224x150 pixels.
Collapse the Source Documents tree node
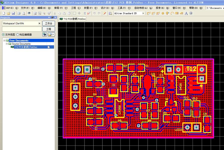(x=7, y=44)
